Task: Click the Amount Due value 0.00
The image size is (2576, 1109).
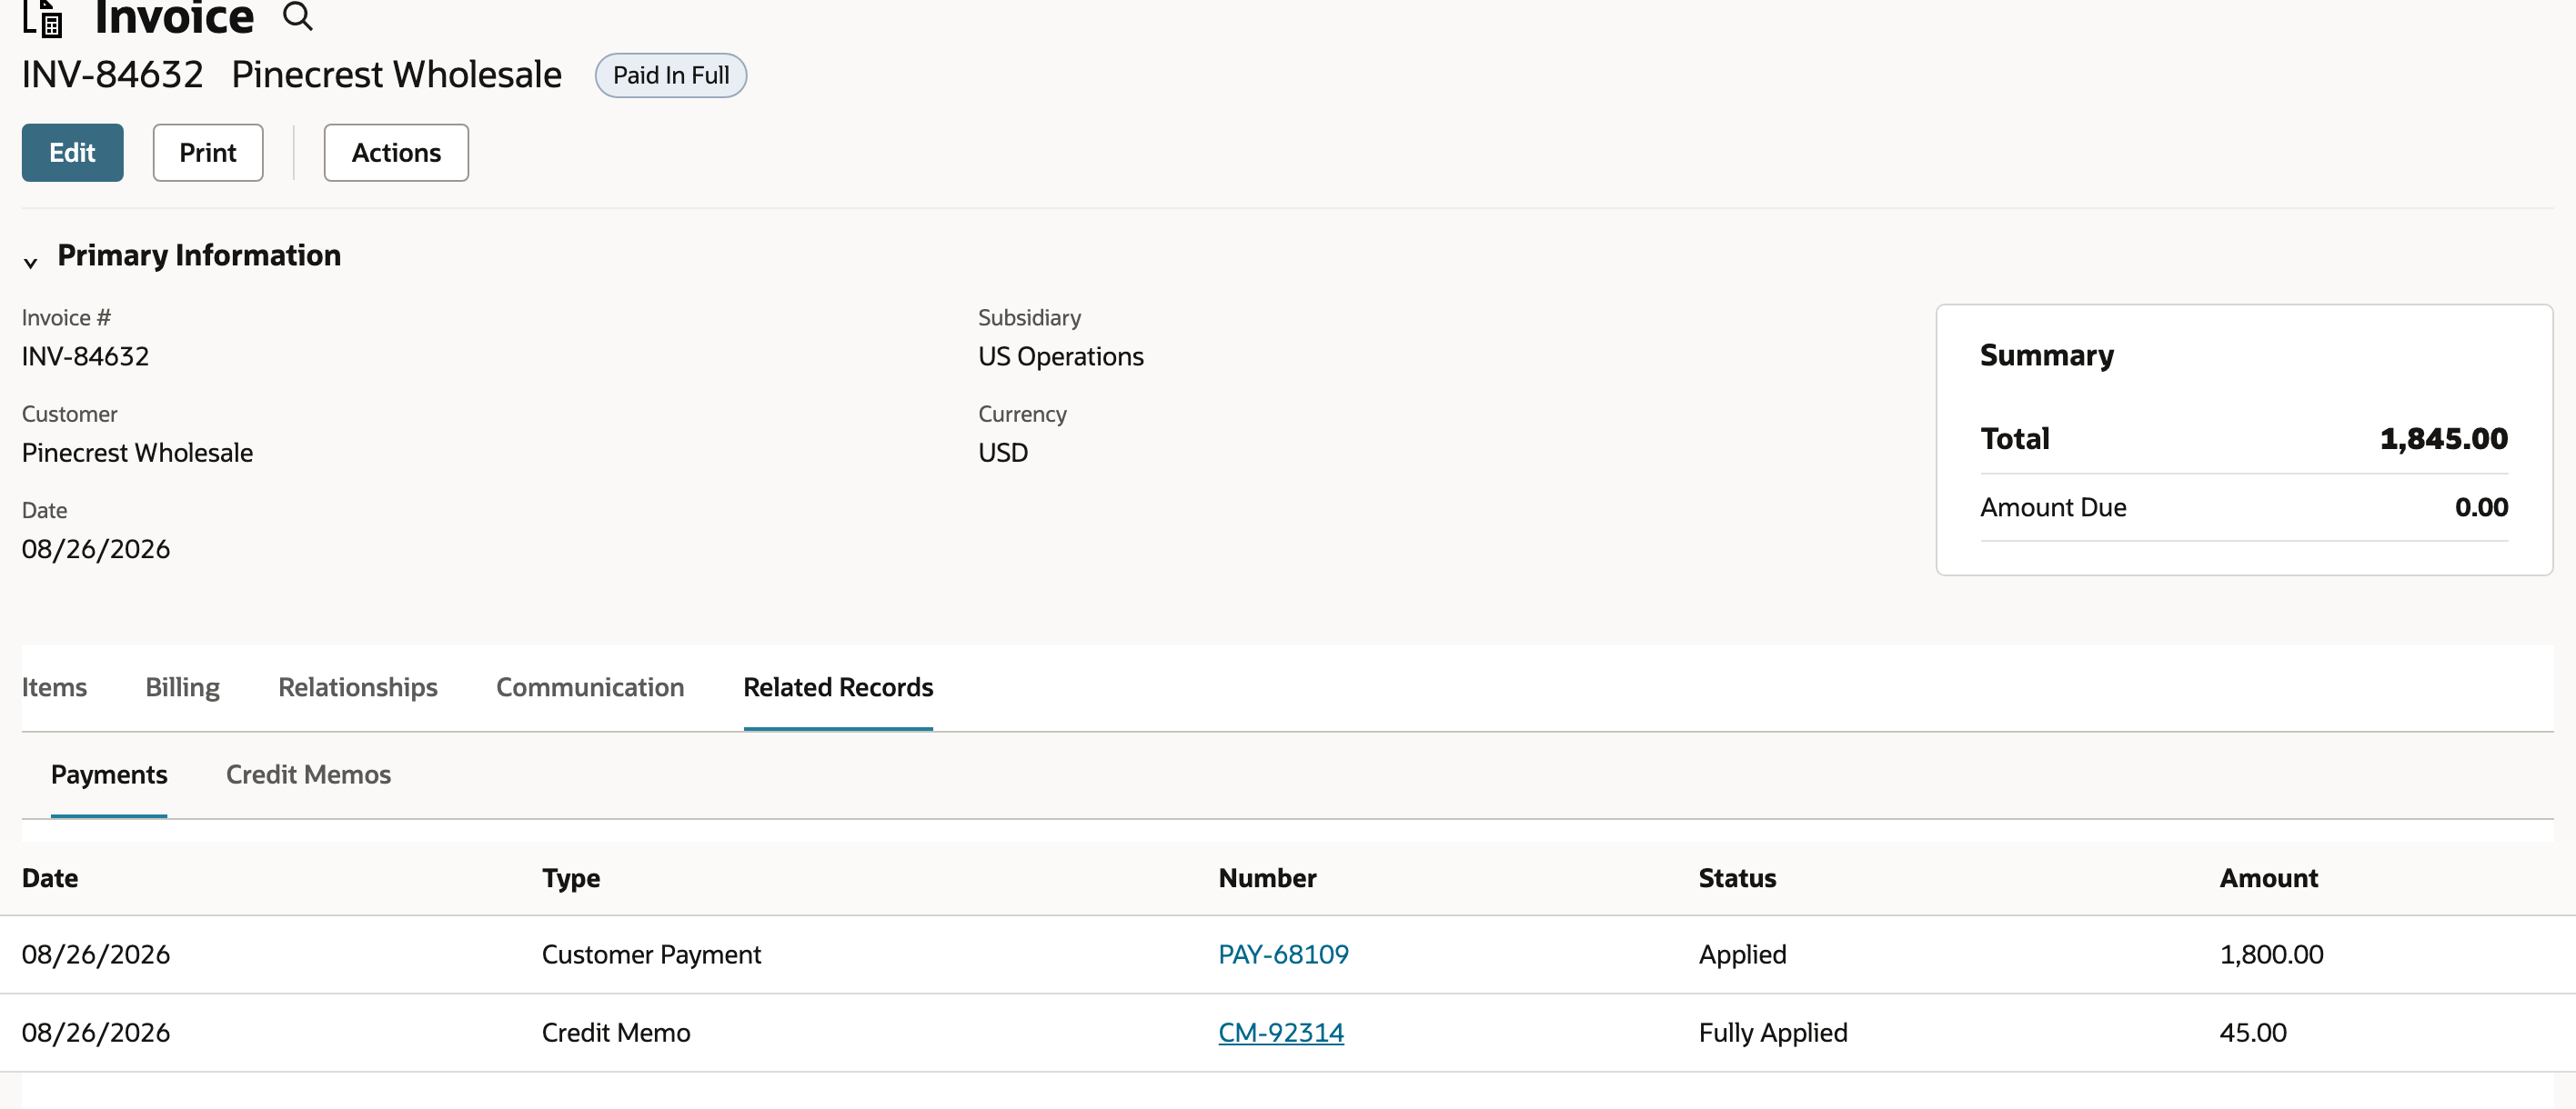Action: click(x=2481, y=507)
